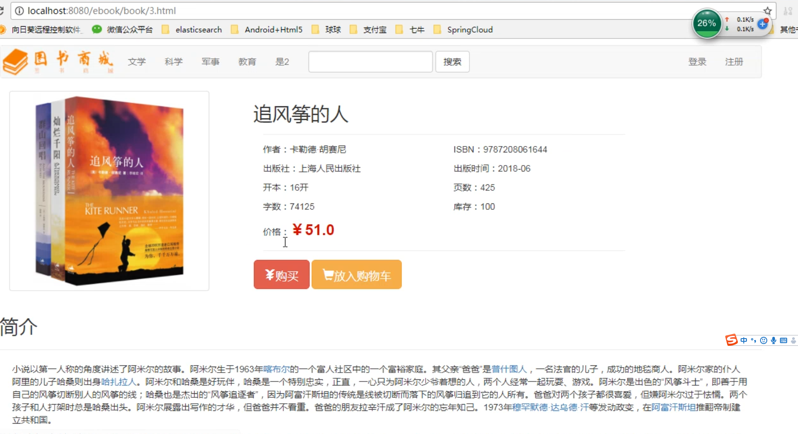
Task: Click the green 26% memory widget
Action: click(x=706, y=24)
